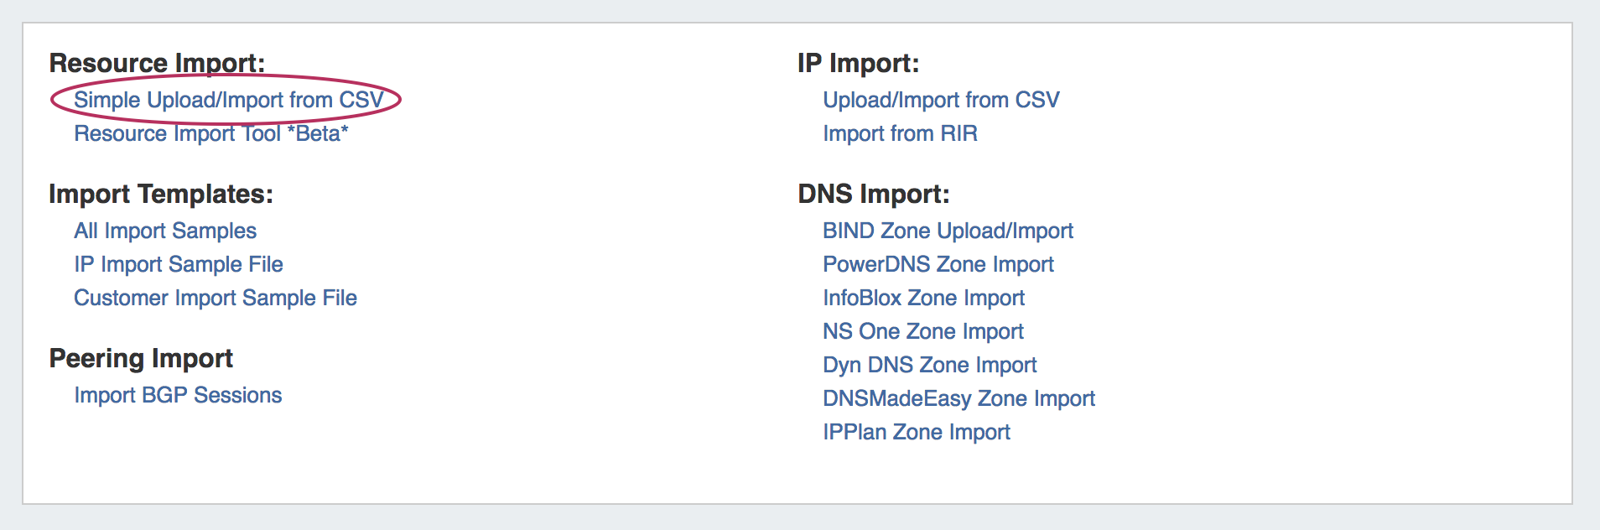Click Dyn DNS Zone Import
Screen dimensions: 1600x530
[929, 365]
